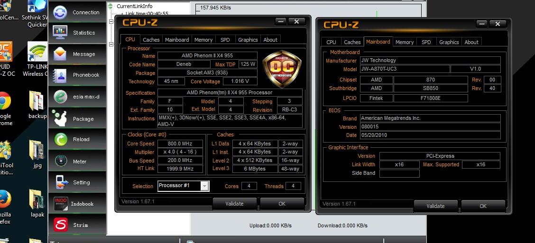Open the TP-LINK Wireless desktop shortcut
This screenshot has height=243, width=535.
tap(37, 60)
